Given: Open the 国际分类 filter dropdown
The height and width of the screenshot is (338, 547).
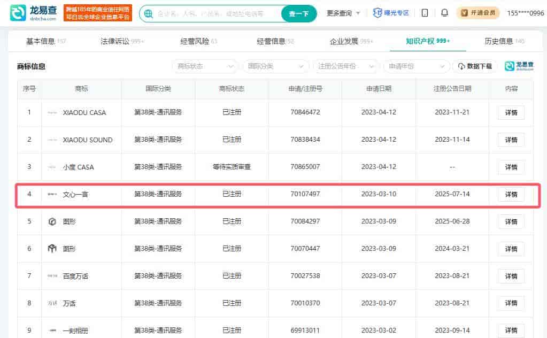Looking at the screenshot, I should click(x=275, y=66).
